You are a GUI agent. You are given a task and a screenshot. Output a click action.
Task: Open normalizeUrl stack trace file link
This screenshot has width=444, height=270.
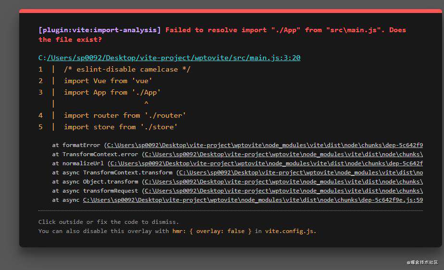click(x=267, y=163)
